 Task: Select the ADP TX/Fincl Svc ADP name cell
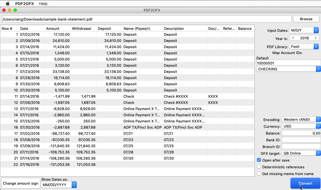pos(143,127)
